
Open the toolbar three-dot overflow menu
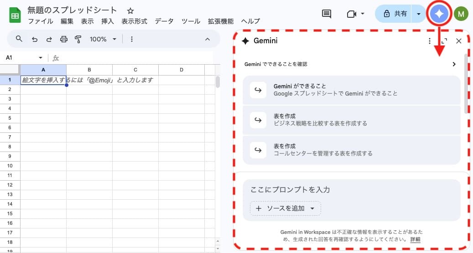pyautogui.click(x=131, y=39)
